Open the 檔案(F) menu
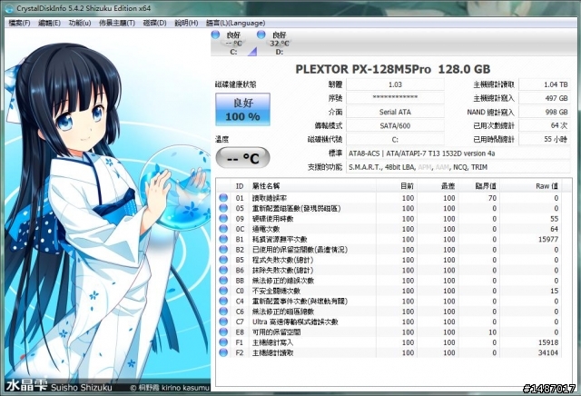This screenshot has width=581, height=396. 19,23
